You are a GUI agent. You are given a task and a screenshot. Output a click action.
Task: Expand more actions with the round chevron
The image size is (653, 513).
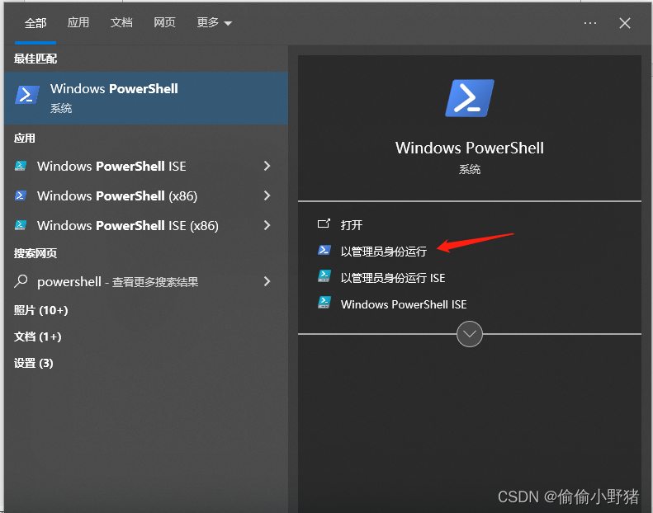point(470,334)
